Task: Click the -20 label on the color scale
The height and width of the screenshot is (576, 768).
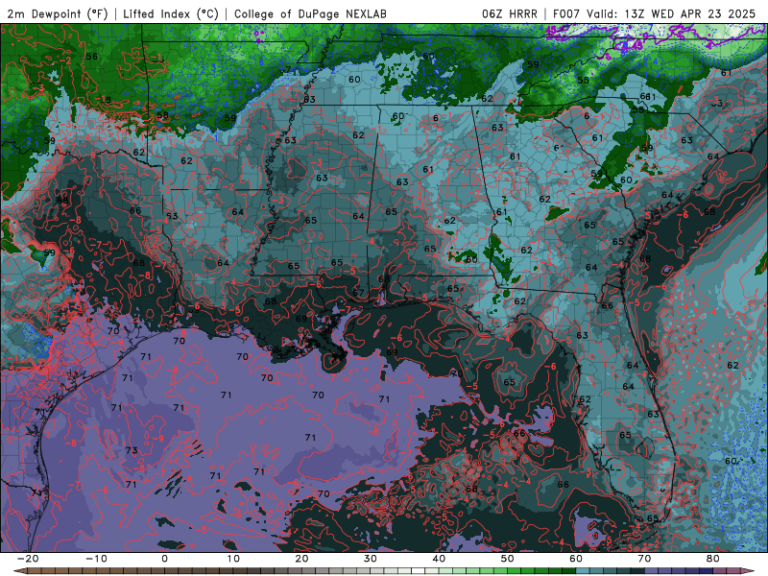Action: pyautogui.click(x=28, y=559)
